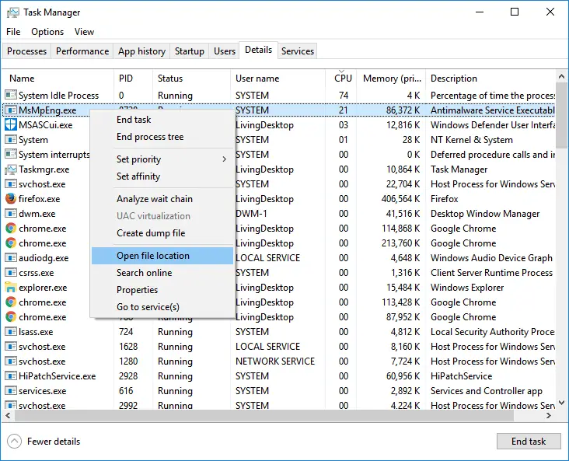Choose Go to service(s)
The image size is (569, 461).
coord(162,307)
